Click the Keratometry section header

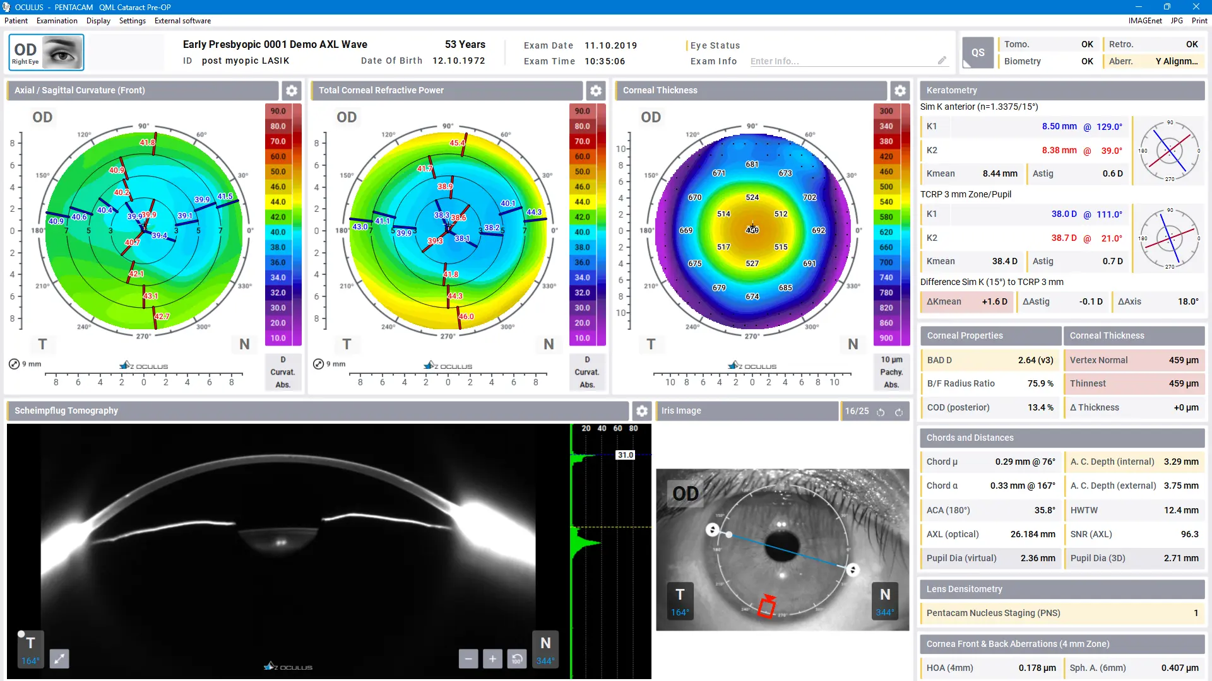coord(1062,90)
